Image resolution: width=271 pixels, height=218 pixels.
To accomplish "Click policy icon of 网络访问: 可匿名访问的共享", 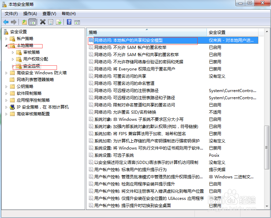I will pos(91,76).
